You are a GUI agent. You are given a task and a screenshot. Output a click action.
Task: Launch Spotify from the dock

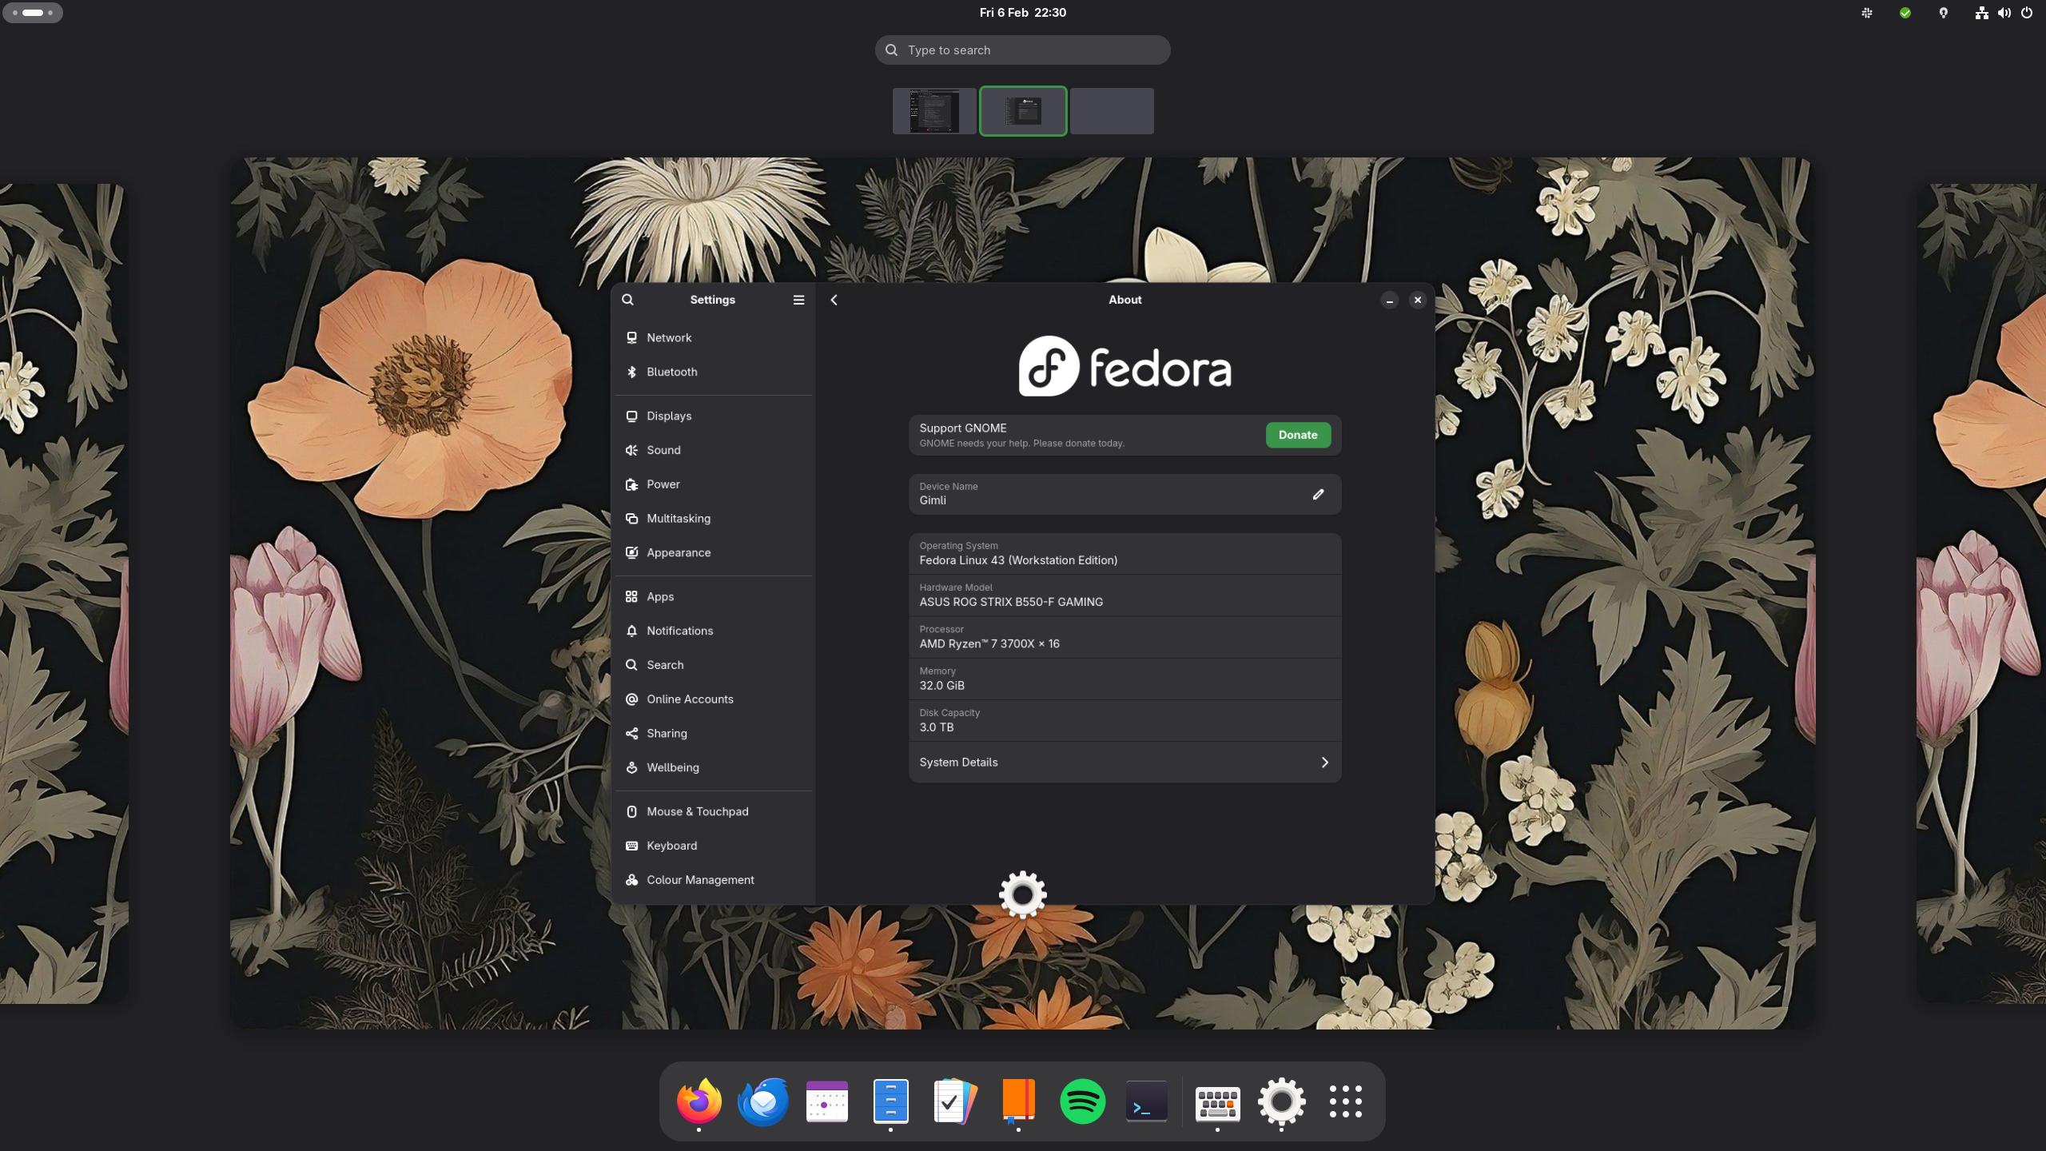pyautogui.click(x=1083, y=1101)
